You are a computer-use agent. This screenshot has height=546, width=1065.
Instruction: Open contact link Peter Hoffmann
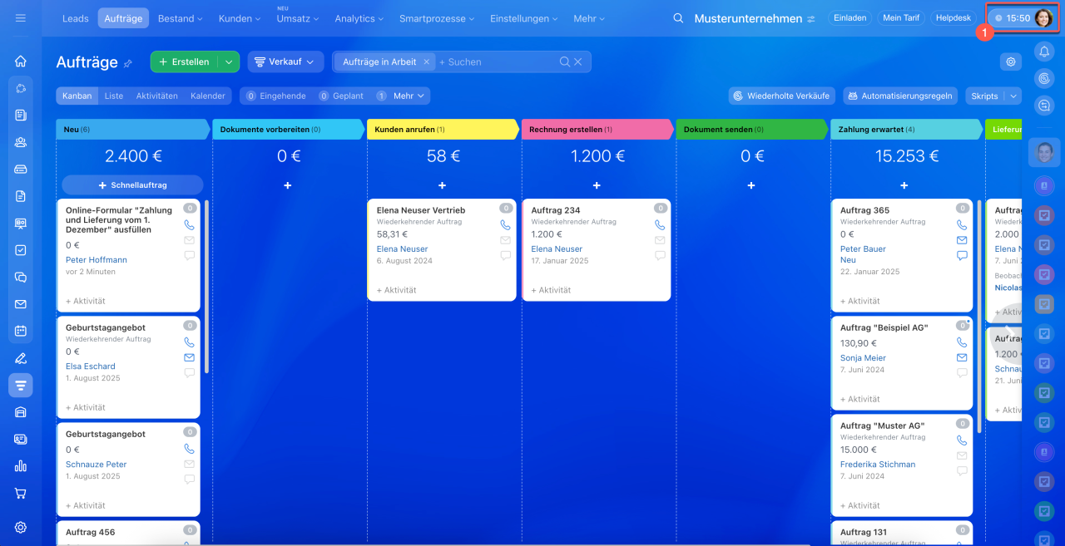tap(97, 259)
